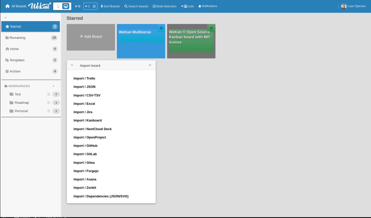This screenshot has height=218, width=371.
Task: Add a new workspace with plus icon
Action: point(53,86)
